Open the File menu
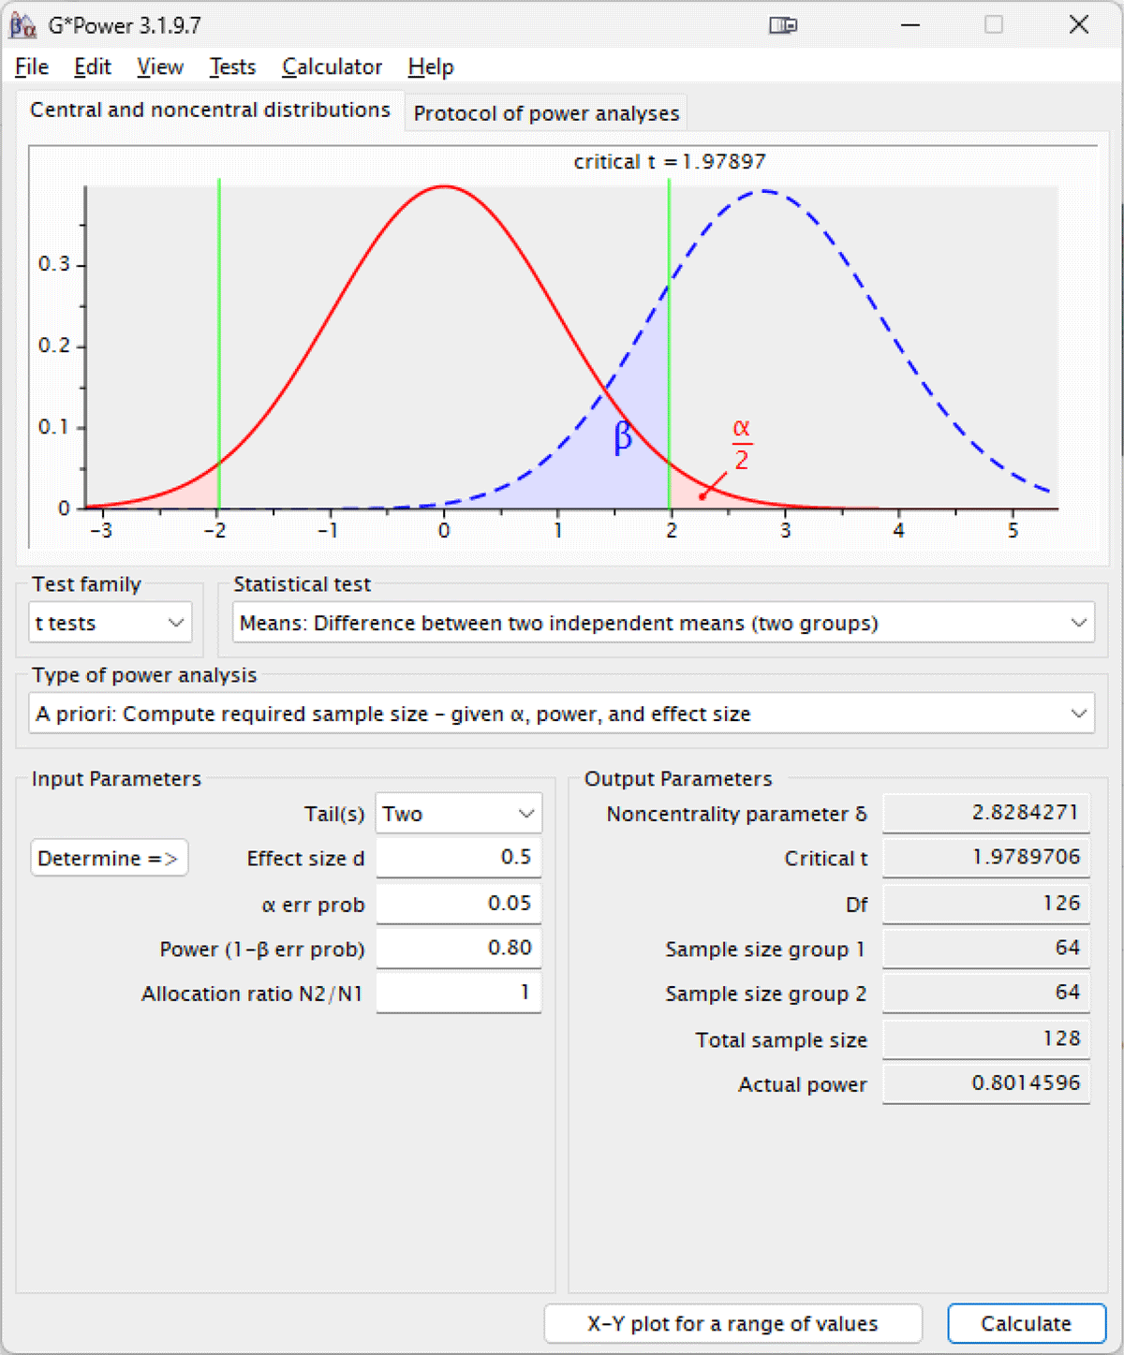Image resolution: width=1124 pixels, height=1355 pixels. (32, 67)
